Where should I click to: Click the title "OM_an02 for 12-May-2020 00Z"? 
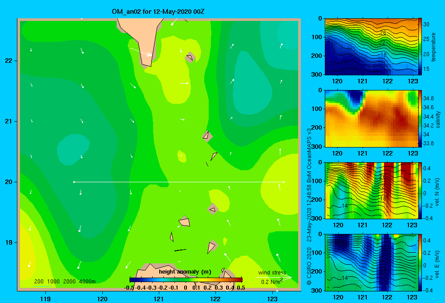click(158, 12)
